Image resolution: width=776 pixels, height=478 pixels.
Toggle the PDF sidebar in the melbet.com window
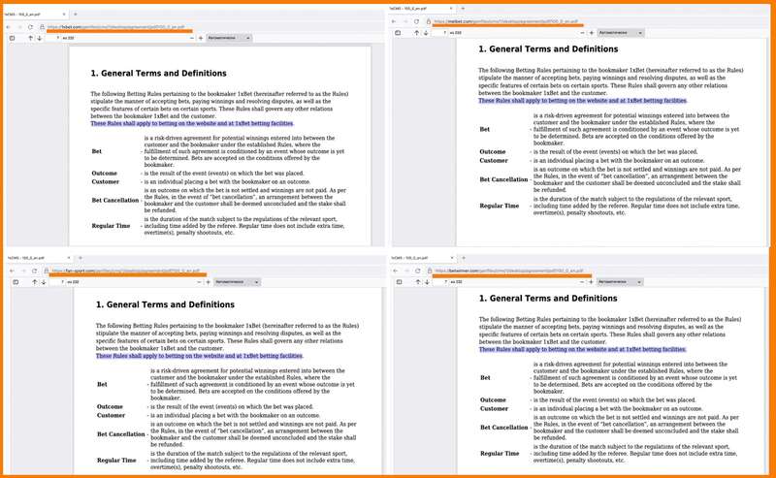coord(400,32)
